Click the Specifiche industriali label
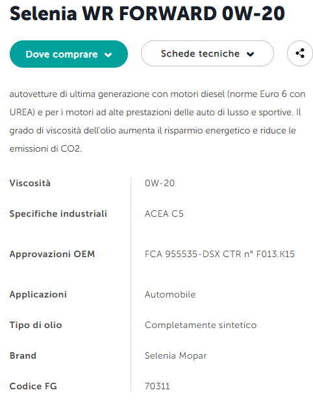This screenshot has height=401, width=313. 58,214
